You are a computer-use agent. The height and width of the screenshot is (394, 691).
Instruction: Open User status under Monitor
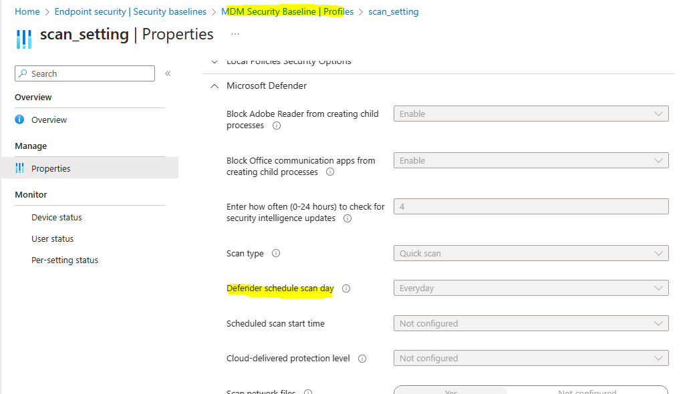tap(52, 238)
